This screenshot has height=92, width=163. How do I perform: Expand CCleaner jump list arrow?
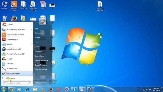point(31,24)
